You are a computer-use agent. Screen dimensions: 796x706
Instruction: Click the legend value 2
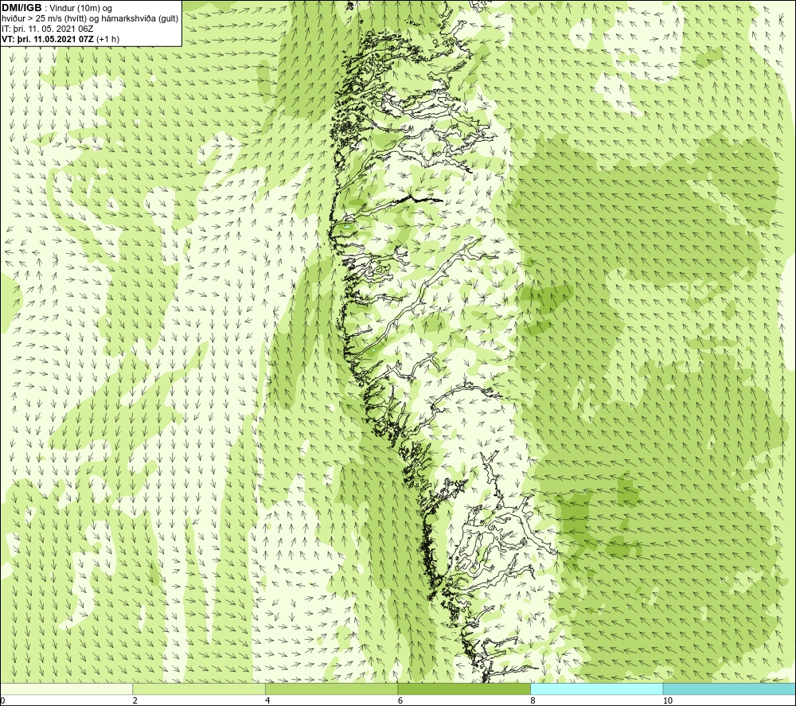135,701
